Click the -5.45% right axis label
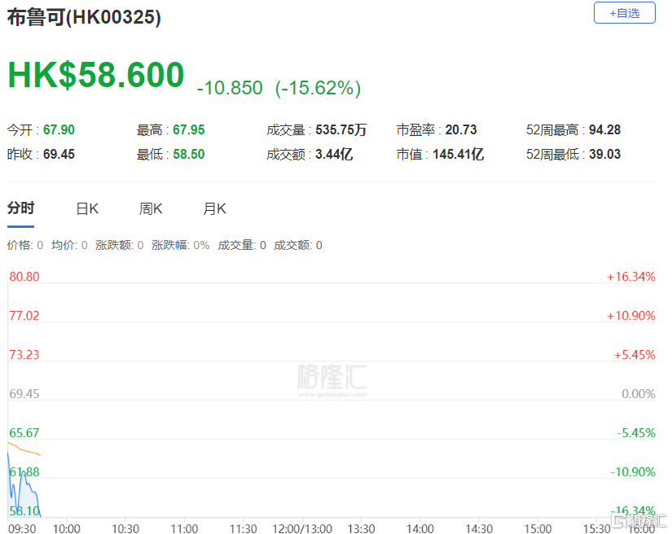The image size is (672, 534). click(636, 432)
